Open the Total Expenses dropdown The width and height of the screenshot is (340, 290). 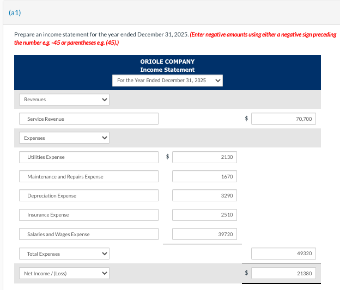[x=64, y=254]
